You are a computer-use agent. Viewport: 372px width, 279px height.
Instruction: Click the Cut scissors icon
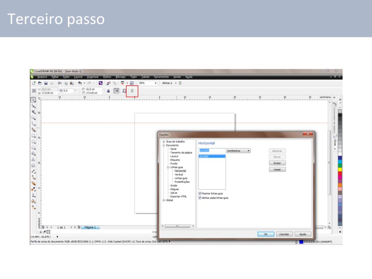pyautogui.click(x=60, y=83)
